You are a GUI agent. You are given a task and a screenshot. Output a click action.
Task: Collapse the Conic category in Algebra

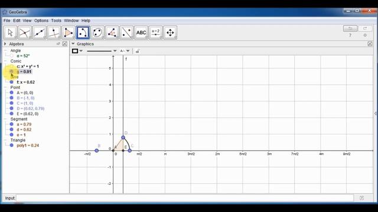pyautogui.click(x=5, y=61)
